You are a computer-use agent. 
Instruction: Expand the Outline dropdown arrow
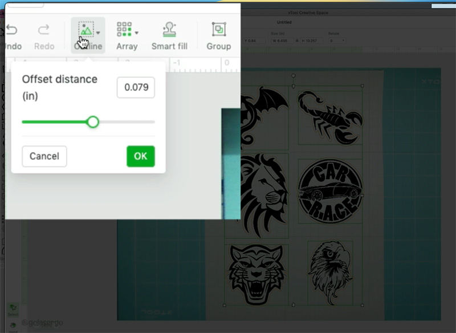[98, 33]
